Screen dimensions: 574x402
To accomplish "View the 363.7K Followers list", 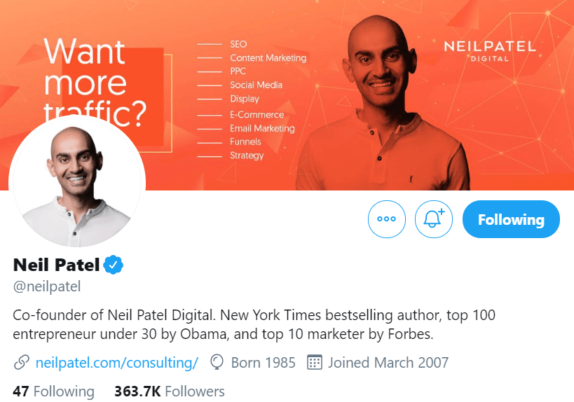I will point(170,391).
